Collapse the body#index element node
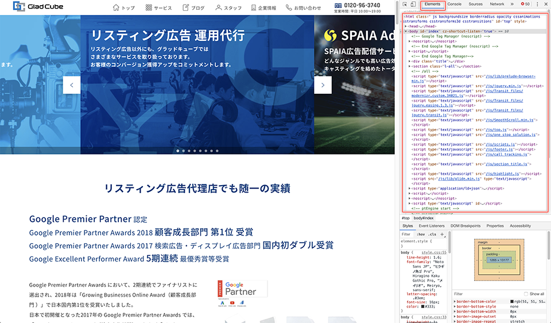The image size is (551, 323). coord(406,31)
